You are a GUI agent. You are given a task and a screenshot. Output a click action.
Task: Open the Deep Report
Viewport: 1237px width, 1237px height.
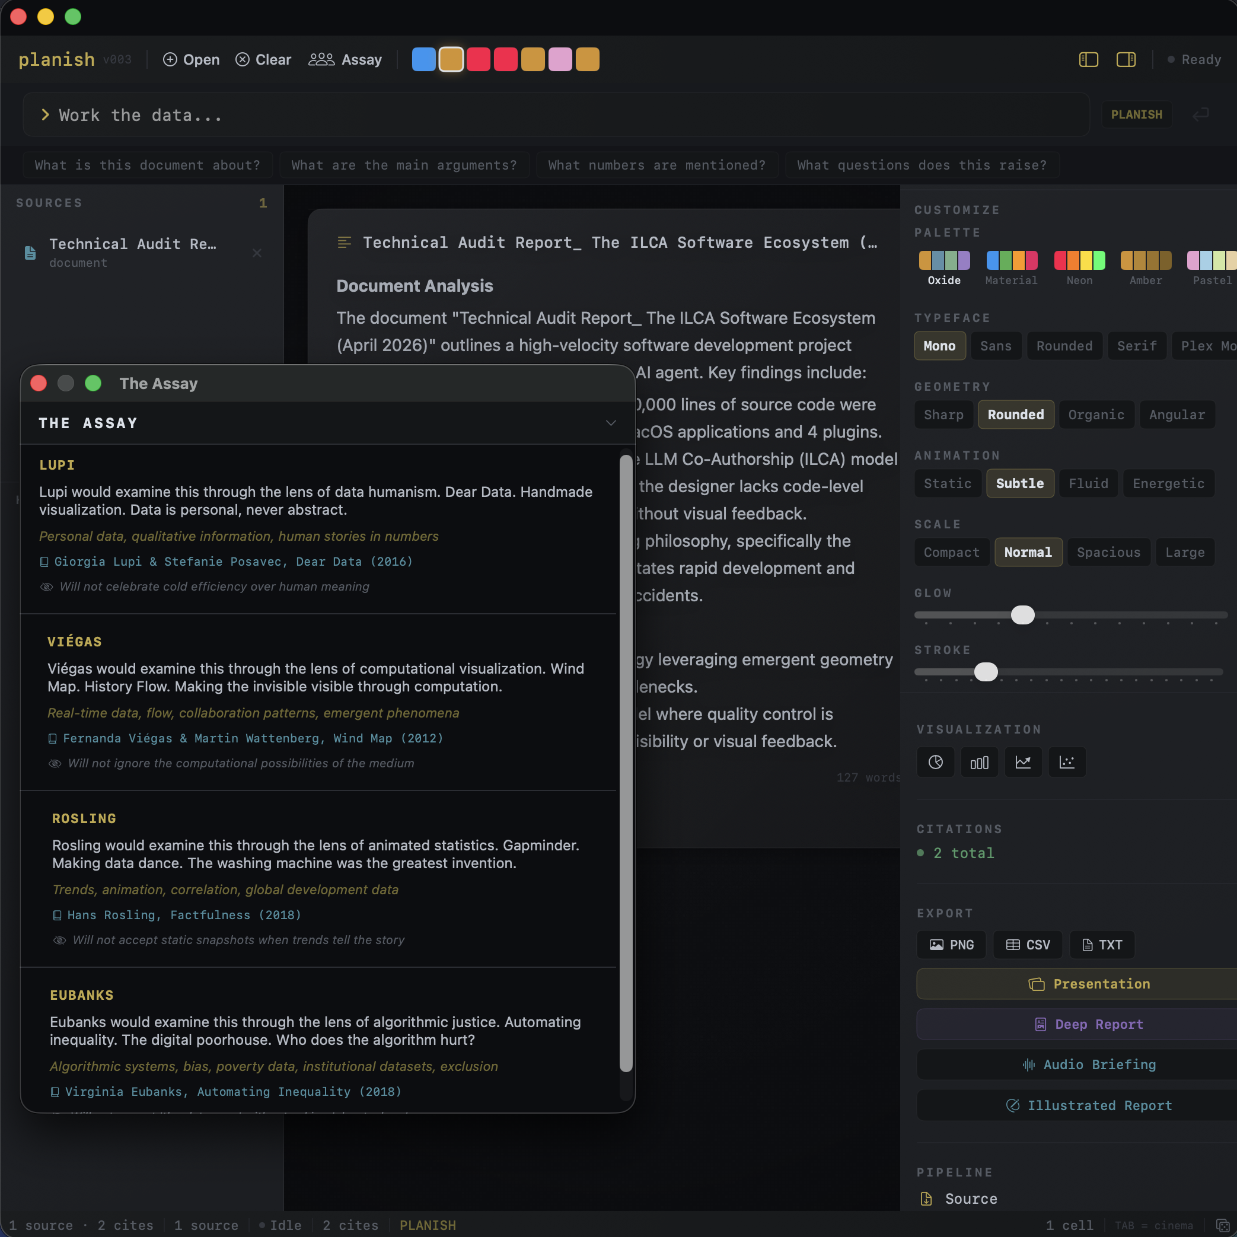pos(1089,1025)
